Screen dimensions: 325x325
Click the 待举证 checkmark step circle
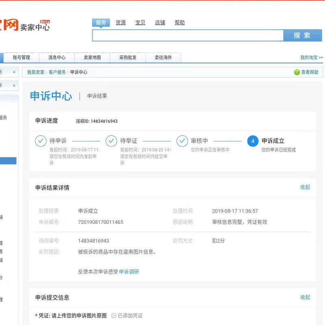111,141
